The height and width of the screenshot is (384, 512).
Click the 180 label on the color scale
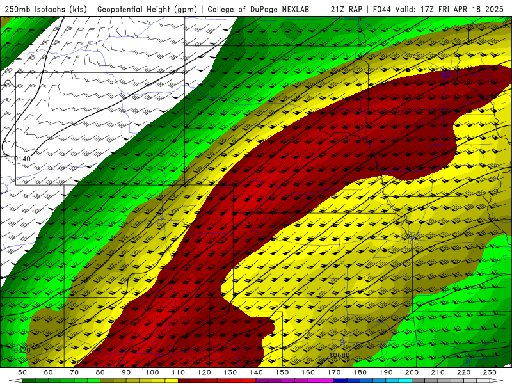tap(360, 372)
